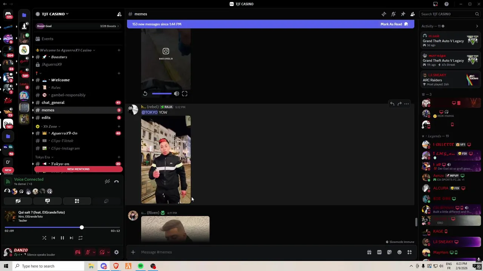Toggle shuffle on the music player
This screenshot has height=271, width=483.
click(44, 238)
